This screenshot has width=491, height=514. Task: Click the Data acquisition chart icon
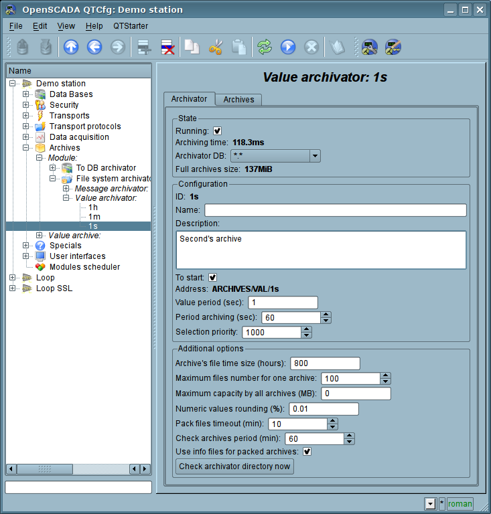(40, 137)
